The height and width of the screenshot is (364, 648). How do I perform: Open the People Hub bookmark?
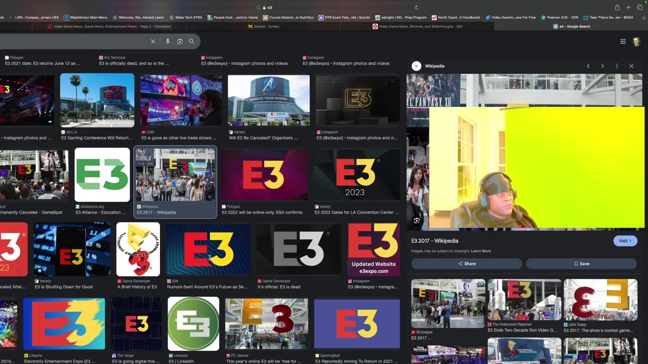pyautogui.click(x=232, y=17)
